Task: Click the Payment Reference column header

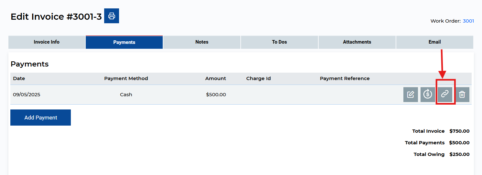Action: (345, 78)
